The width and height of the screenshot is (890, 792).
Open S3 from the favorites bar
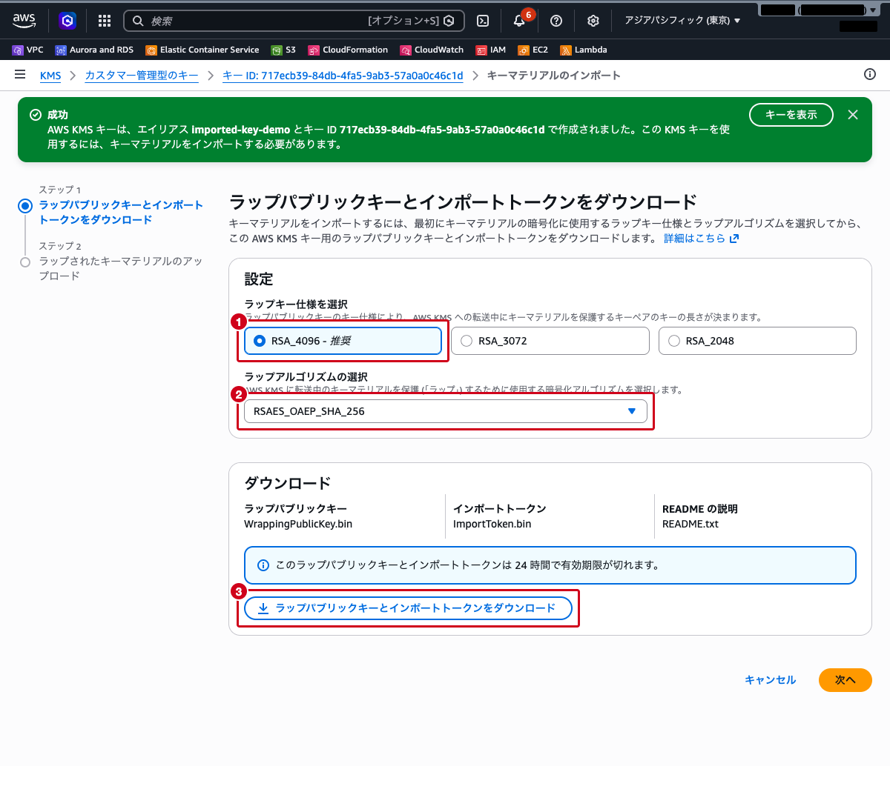click(x=284, y=50)
